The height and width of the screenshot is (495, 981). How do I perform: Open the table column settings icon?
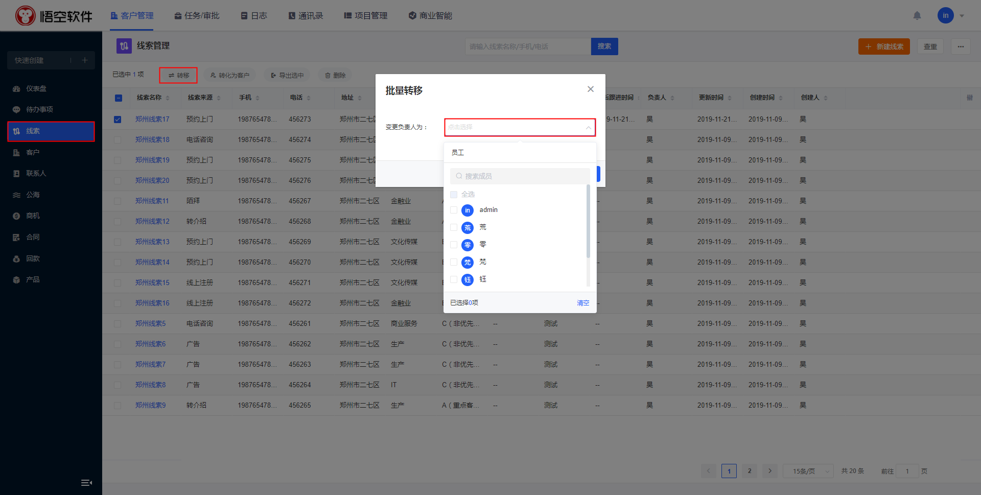tap(969, 98)
